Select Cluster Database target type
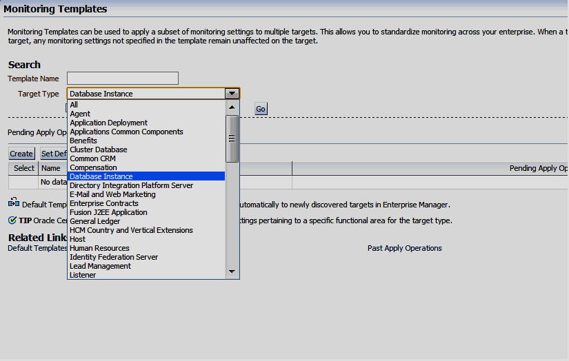Image resolution: width=569 pixels, height=361 pixels. 146,149
